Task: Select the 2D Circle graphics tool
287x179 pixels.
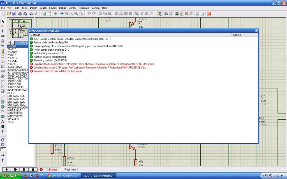Action: click(x=3, y=107)
